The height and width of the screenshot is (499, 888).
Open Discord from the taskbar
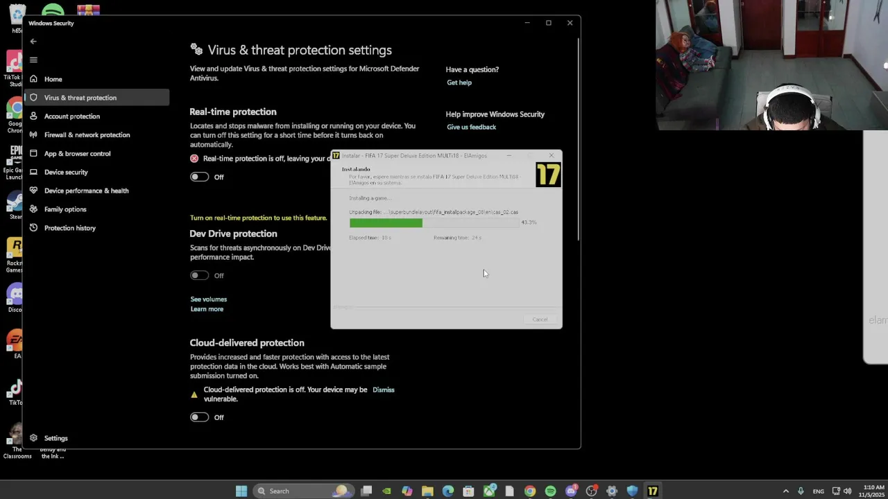click(571, 491)
